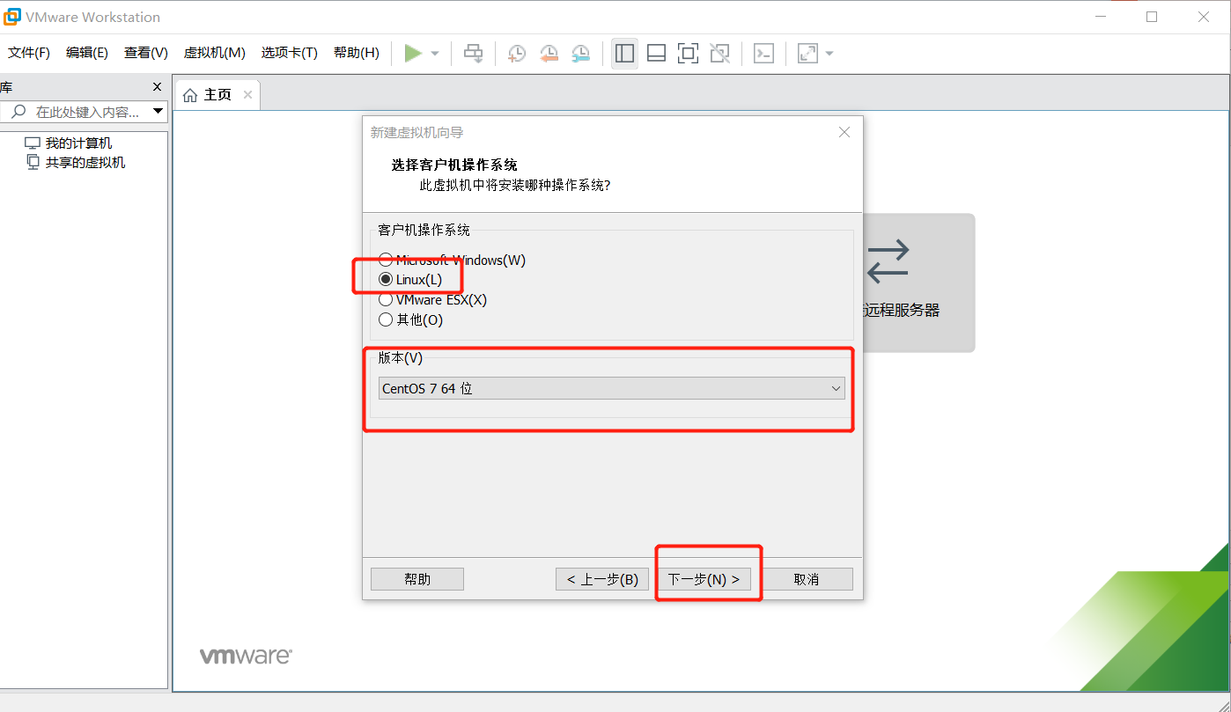Click the home icon on 主页 tab
The image size is (1231, 712).
[190, 95]
